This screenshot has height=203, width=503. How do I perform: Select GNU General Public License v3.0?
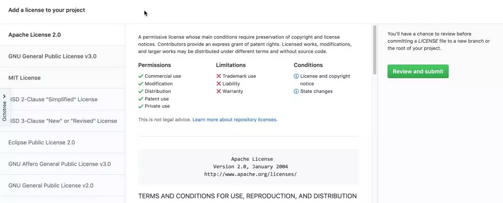pyautogui.click(x=52, y=56)
